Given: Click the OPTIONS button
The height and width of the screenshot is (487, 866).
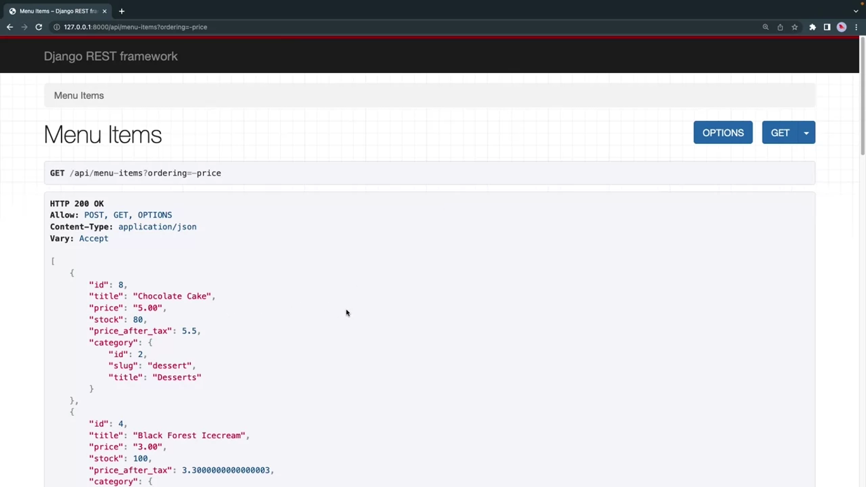Looking at the screenshot, I should (723, 133).
